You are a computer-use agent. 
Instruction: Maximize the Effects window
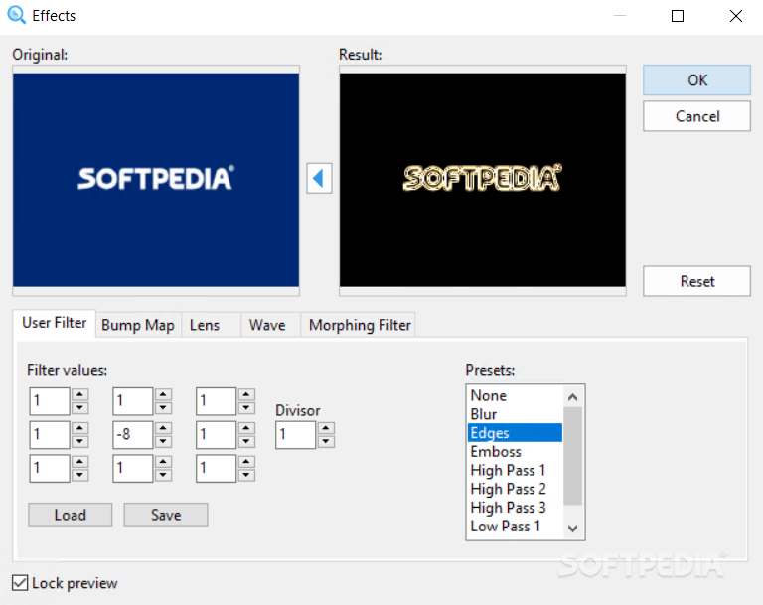tap(677, 16)
